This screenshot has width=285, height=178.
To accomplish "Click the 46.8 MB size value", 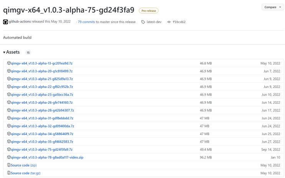I will tap(206, 63).
